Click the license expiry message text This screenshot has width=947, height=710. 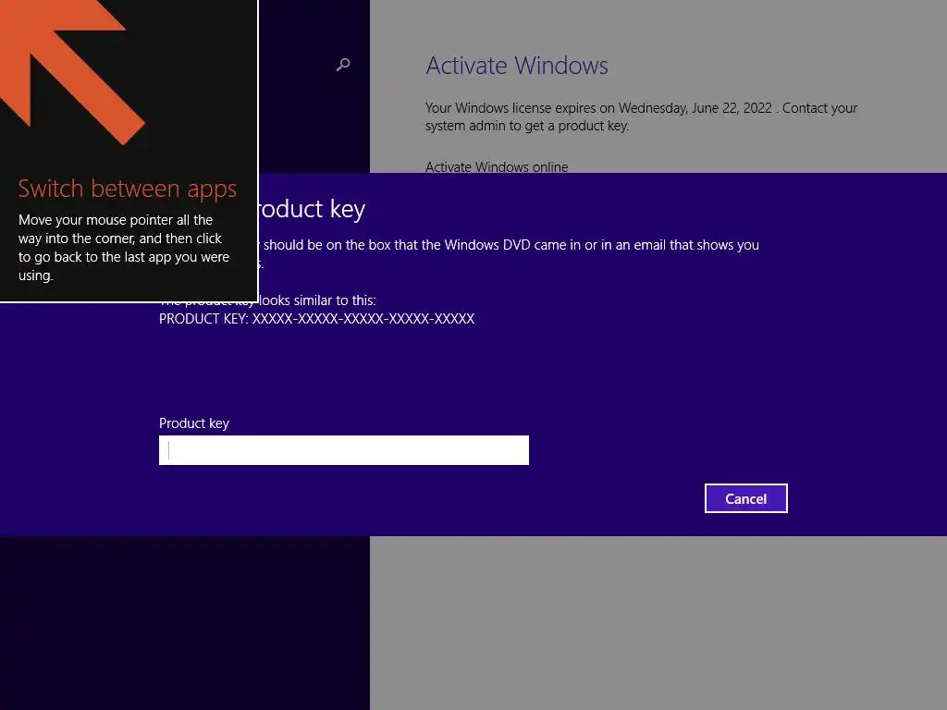point(641,116)
